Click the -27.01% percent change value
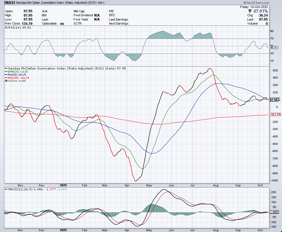The width and height of the screenshot is (282, 232). [x=260, y=11]
